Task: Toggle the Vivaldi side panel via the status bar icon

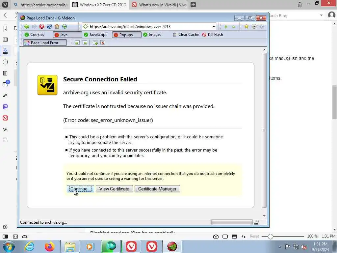Action: (x=5, y=237)
